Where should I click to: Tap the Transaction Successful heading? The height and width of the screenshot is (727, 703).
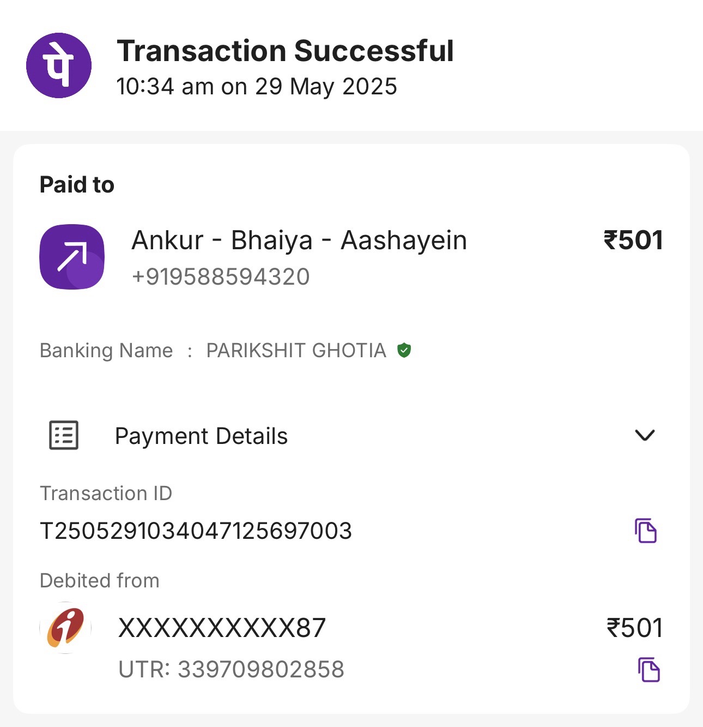[x=286, y=51]
